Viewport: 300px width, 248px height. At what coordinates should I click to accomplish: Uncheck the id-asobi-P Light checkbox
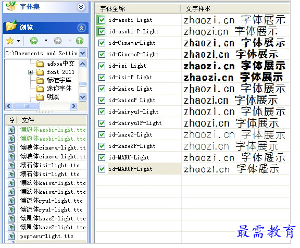pyautogui.click(x=102, y=31)
